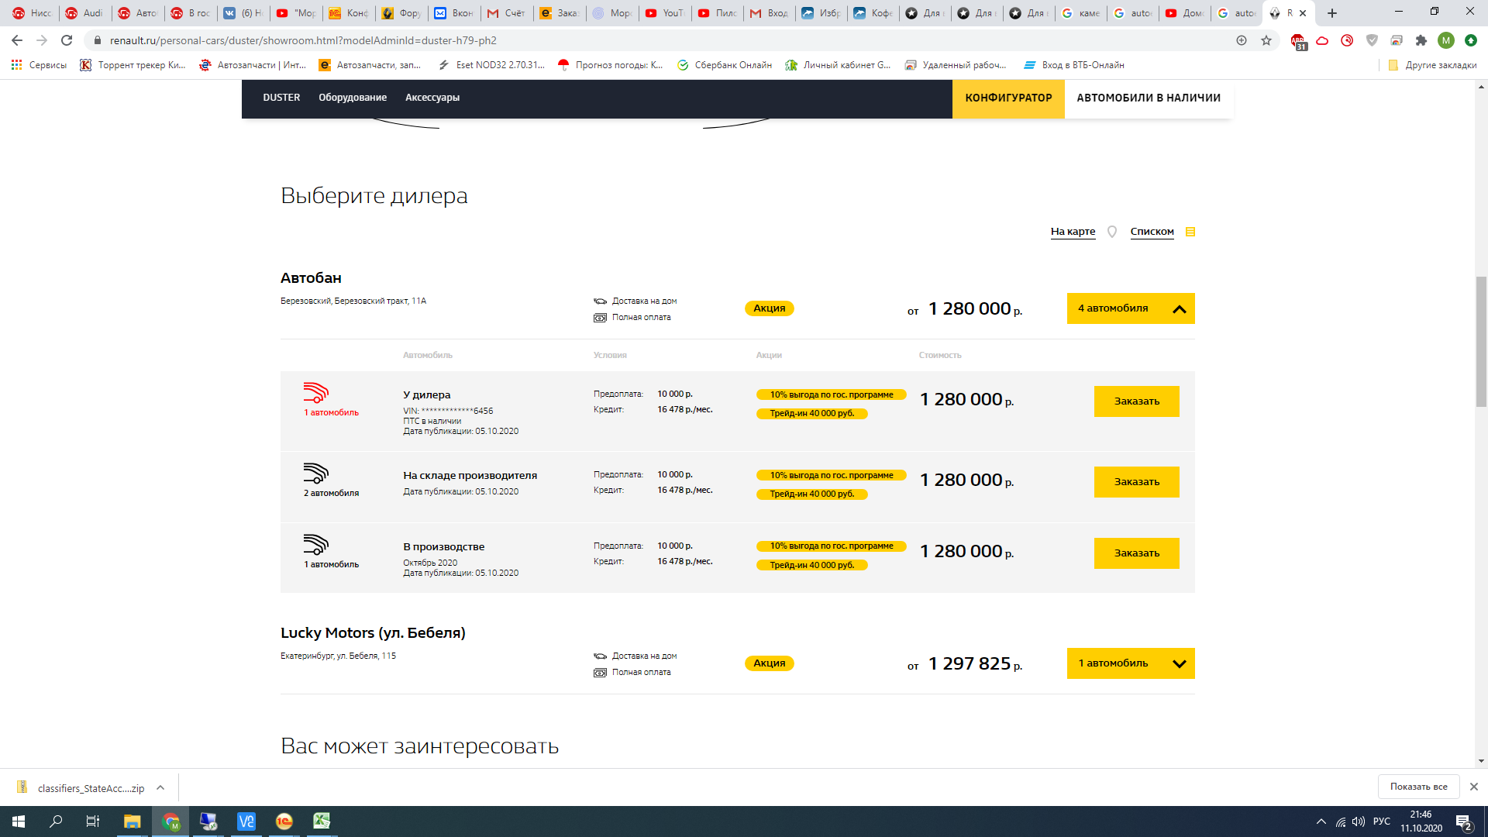Open the Аксессуары menu item
This screenshot has width=1488, height=837.
(432, 98)
